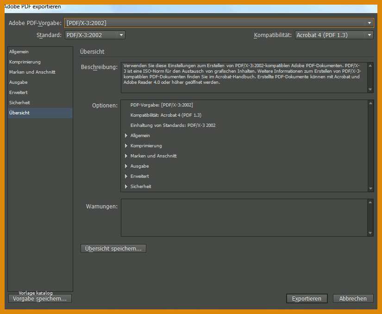
Task: Select Marken und Anschnitt in sidebar
Action: [40, 72]
